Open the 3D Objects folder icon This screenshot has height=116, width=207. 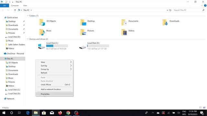42,22
